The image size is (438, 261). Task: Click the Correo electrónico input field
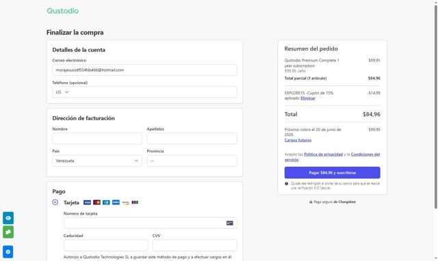click(x=144, y=70)
